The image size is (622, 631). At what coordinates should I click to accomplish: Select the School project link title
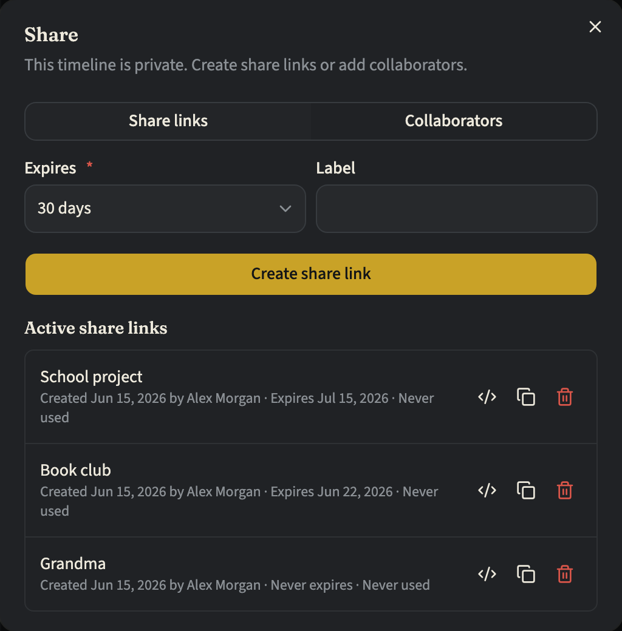91,377
